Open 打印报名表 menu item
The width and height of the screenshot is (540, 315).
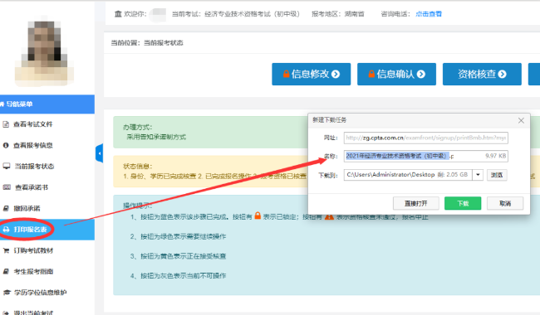[x=47, y=230]
